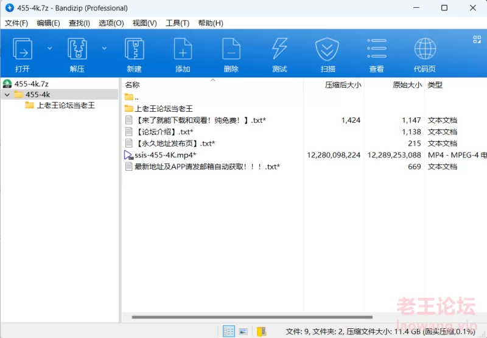This screenshot has height=338, width=487.
Task: Run the archive Test (测试) icon
Action: [279, 49]
